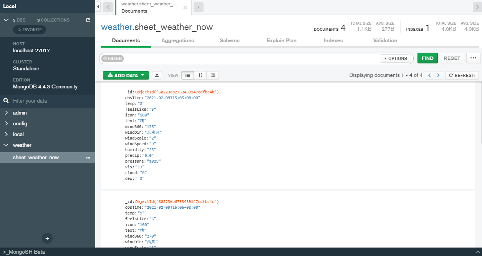Expand the local database
Image resolution: width=482 pixels, height=256 pixels.
tap(6, 134)
